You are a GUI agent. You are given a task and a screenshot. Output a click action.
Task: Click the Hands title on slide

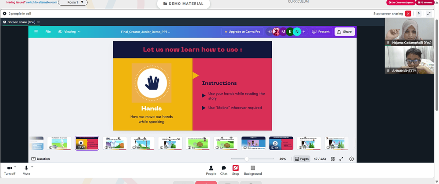pyautogui.click(x=151, y=108)
